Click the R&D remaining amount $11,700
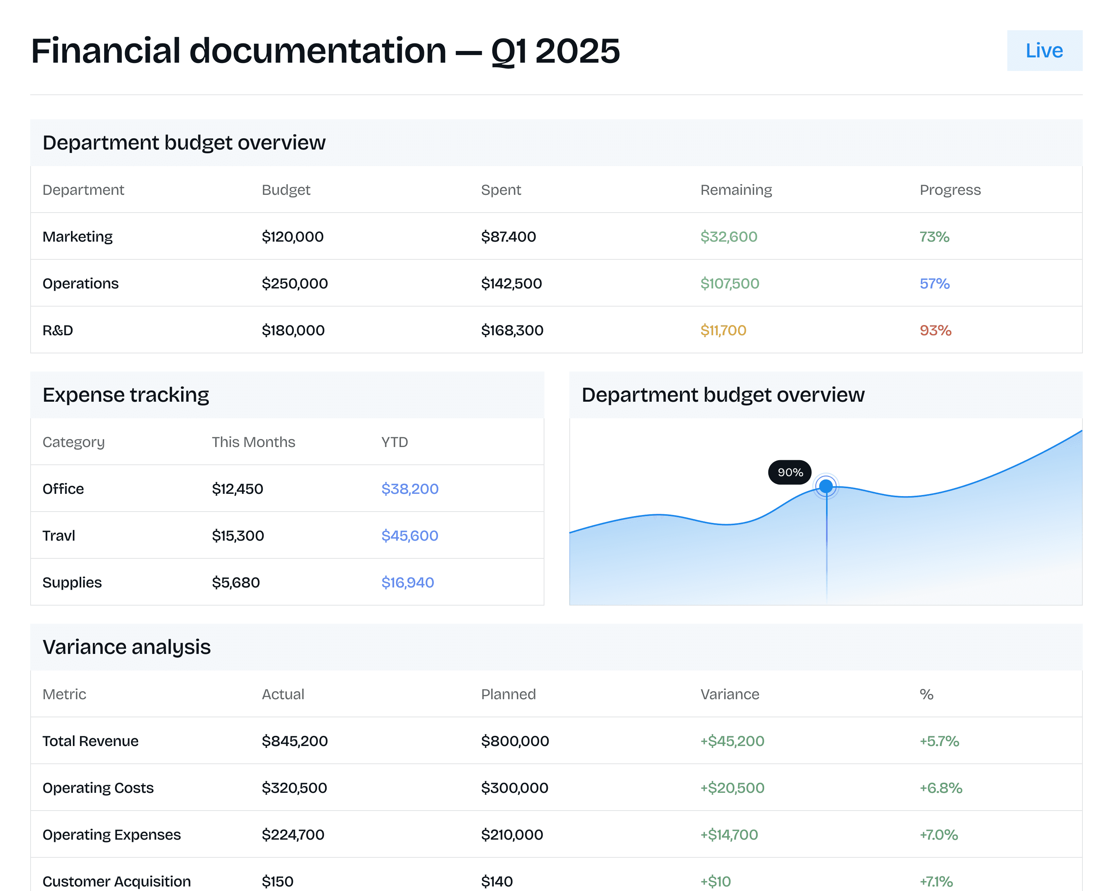This screenshot has width=1113, height=891. (x=723, y=330)
